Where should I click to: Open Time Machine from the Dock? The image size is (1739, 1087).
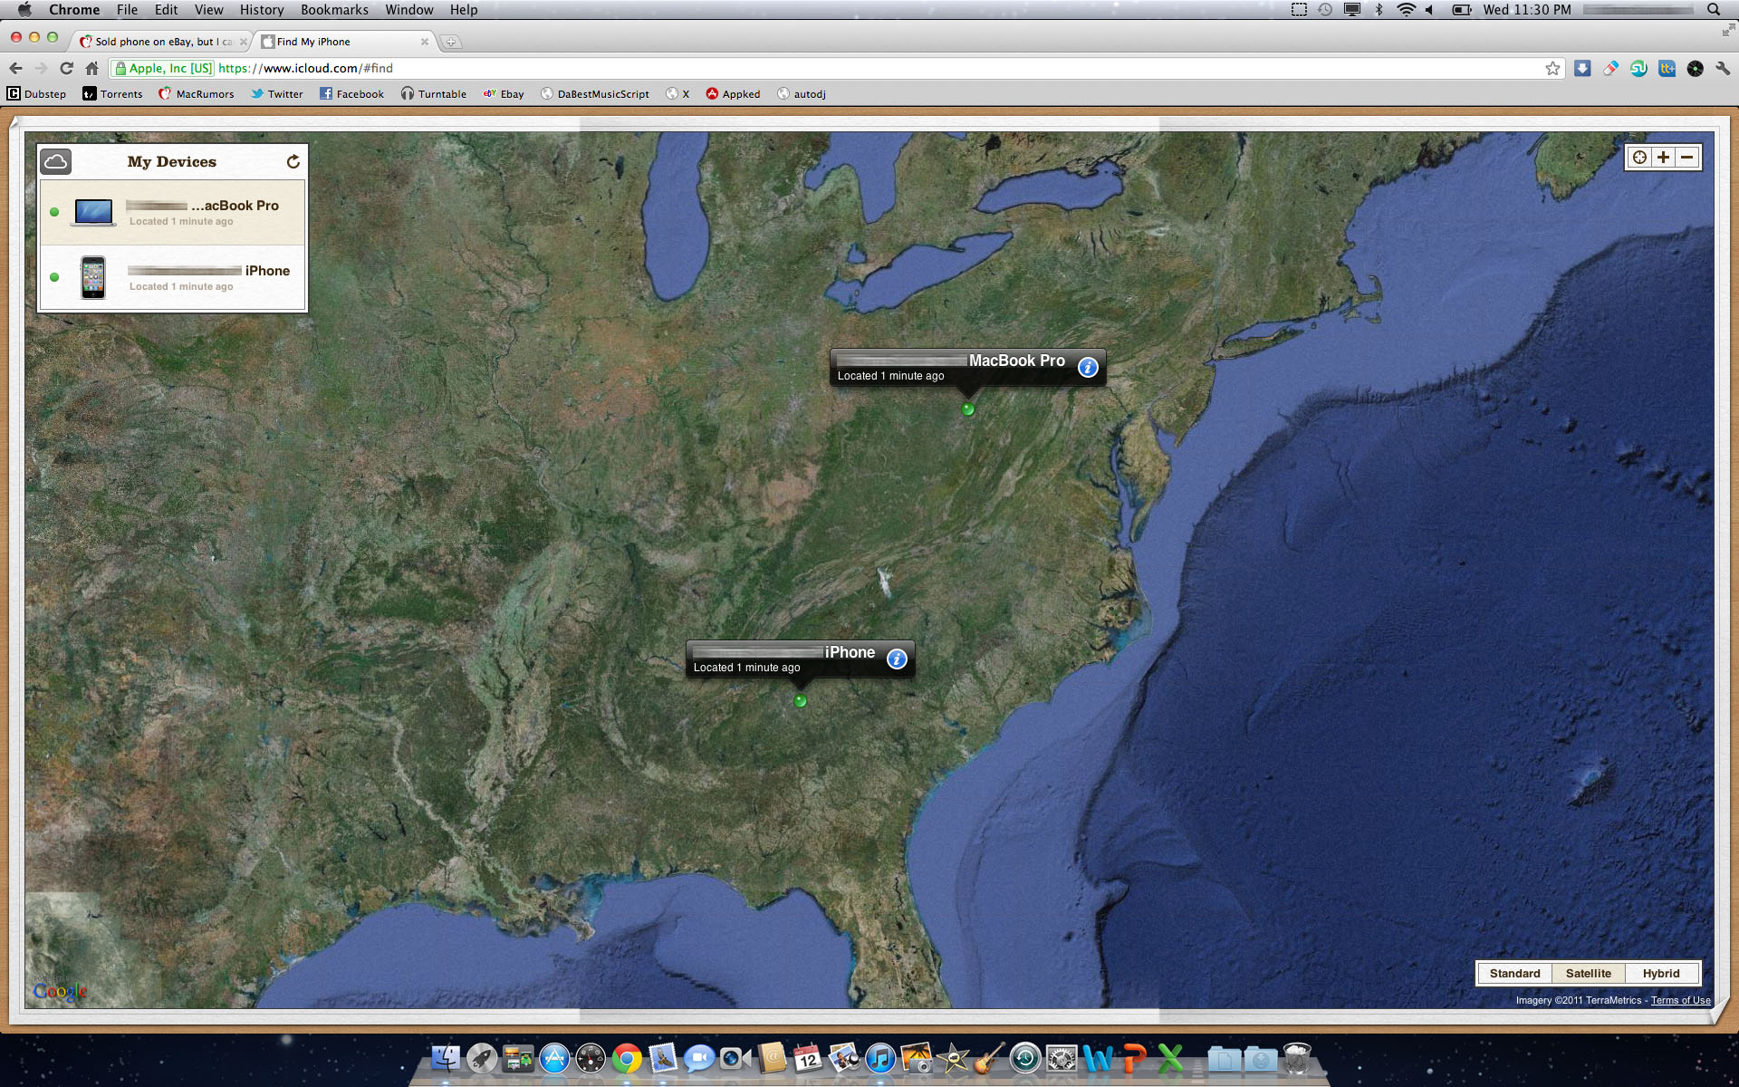coord(1025,1057)
